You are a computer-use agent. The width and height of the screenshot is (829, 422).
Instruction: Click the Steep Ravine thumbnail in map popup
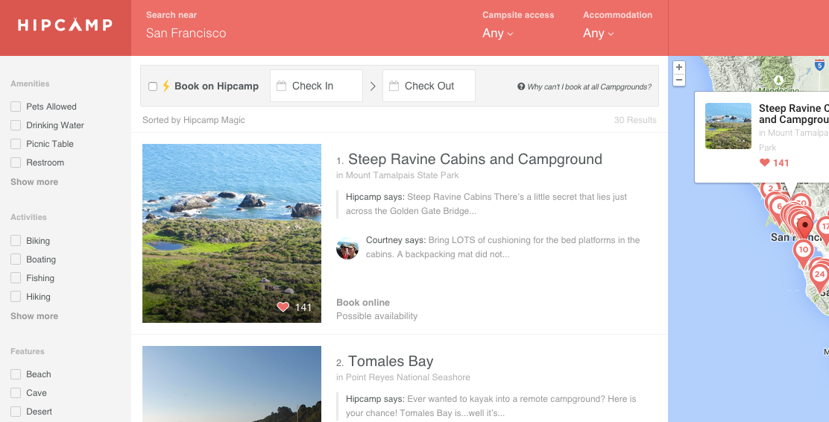tap(728, 126)
